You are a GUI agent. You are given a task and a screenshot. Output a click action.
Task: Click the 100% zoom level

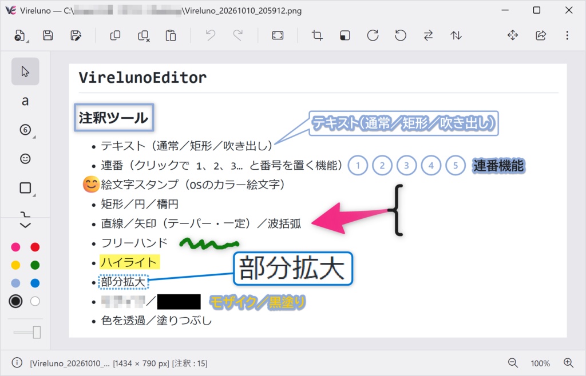[540, 363]
